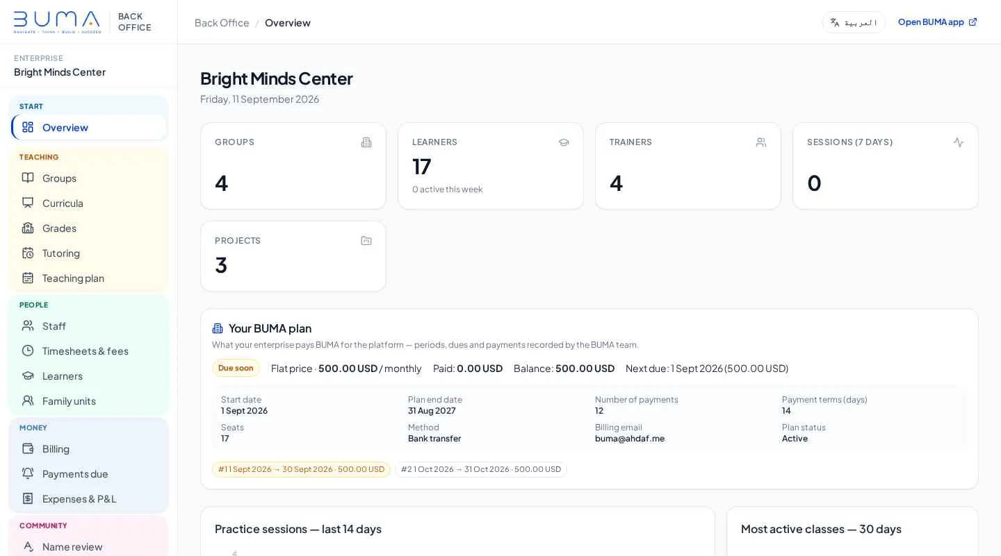Image resolution: width=1001 pixels, height=556 pixels.
Task: Click the graduation cap icon on Learners card
Action: [564, 142]
